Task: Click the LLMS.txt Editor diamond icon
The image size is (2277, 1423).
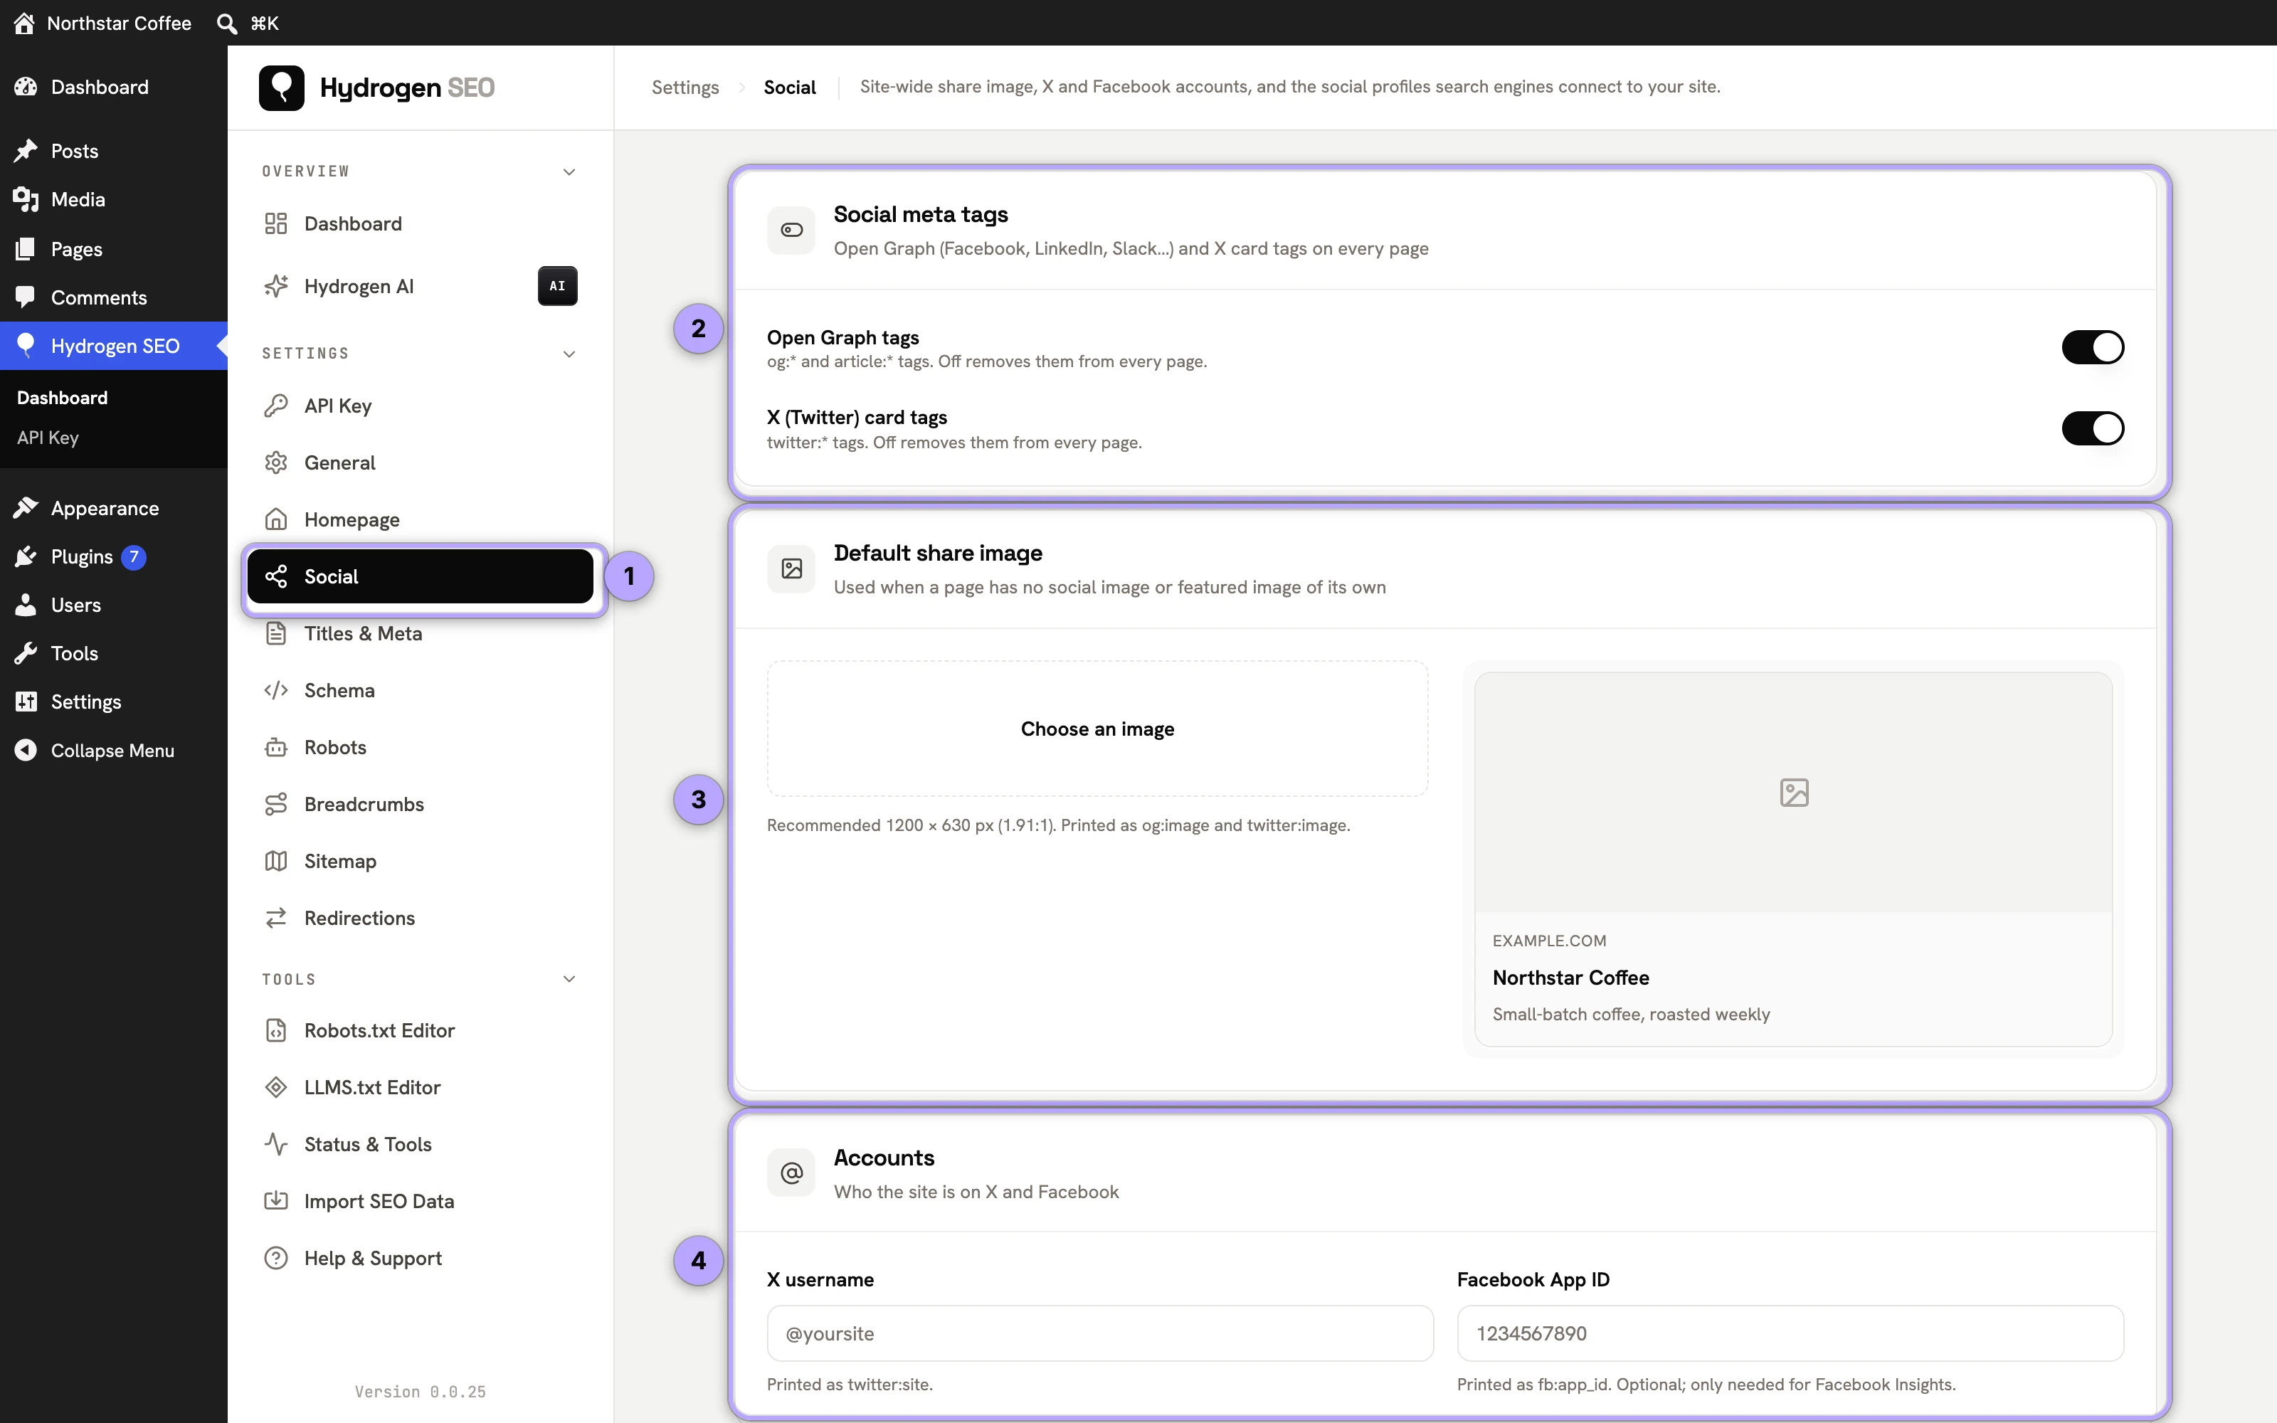Action: 275,1088
